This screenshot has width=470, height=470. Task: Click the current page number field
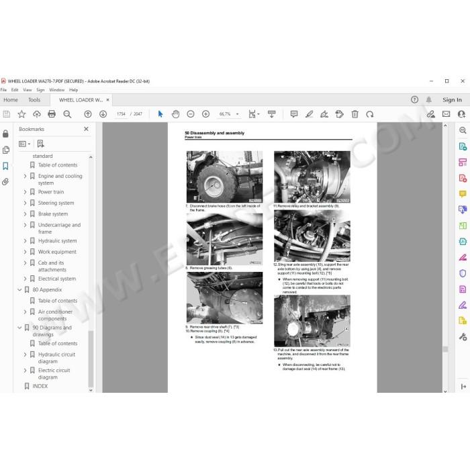click(121, 114)
